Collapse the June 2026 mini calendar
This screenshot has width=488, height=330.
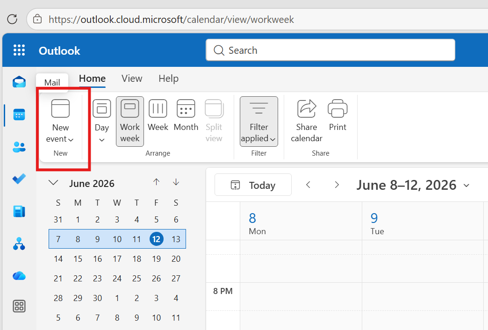point(54,182)
